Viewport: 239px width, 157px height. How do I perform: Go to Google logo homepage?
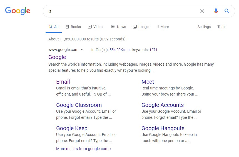[18, 11]
